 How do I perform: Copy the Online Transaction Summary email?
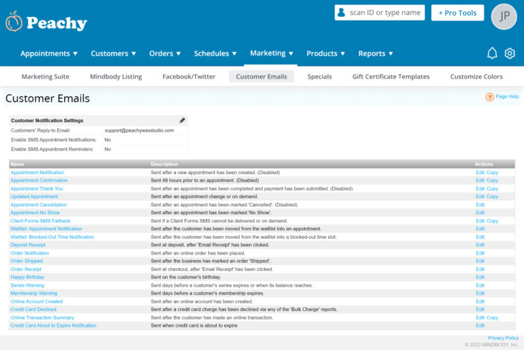coord(492,318)
